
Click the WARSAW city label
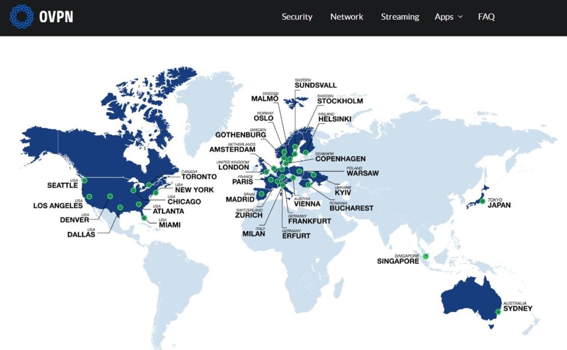(363, 173)
